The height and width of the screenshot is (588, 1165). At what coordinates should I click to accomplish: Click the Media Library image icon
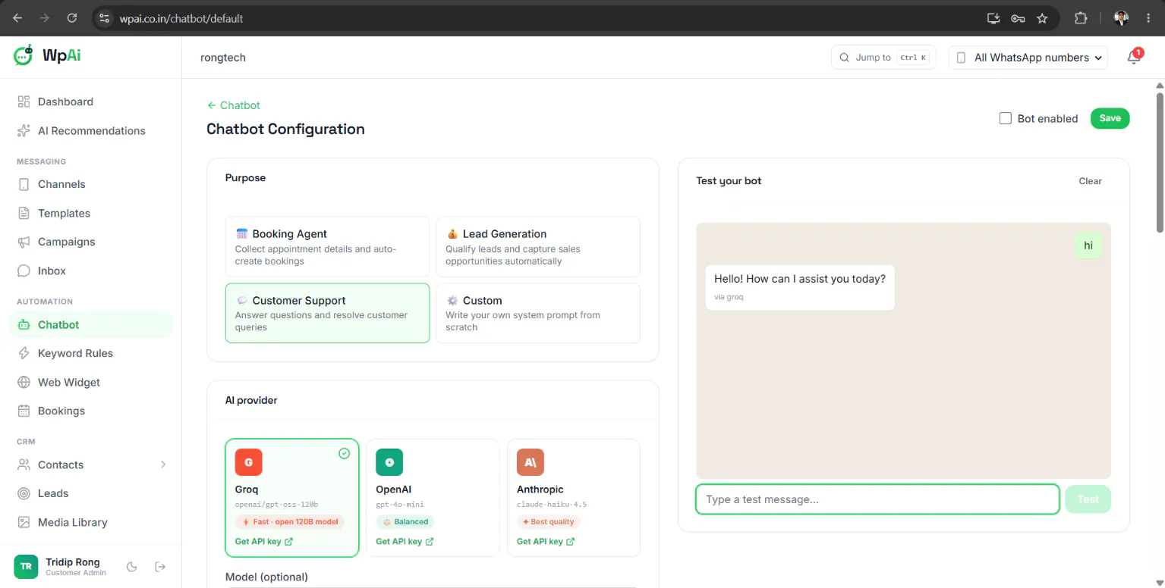click(x=24, y=522)
